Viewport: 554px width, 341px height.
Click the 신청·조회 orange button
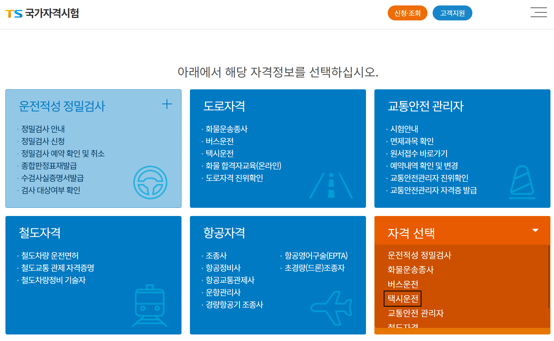coord(407,13)
